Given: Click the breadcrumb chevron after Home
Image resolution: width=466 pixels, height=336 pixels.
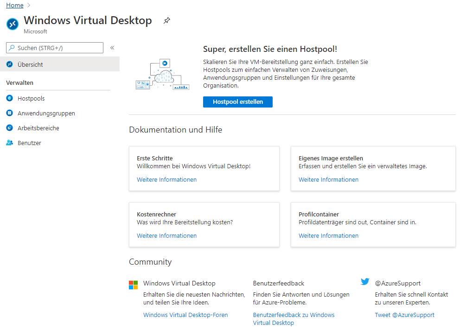Looking at the screenshot, I should click(x=29, y=6).
